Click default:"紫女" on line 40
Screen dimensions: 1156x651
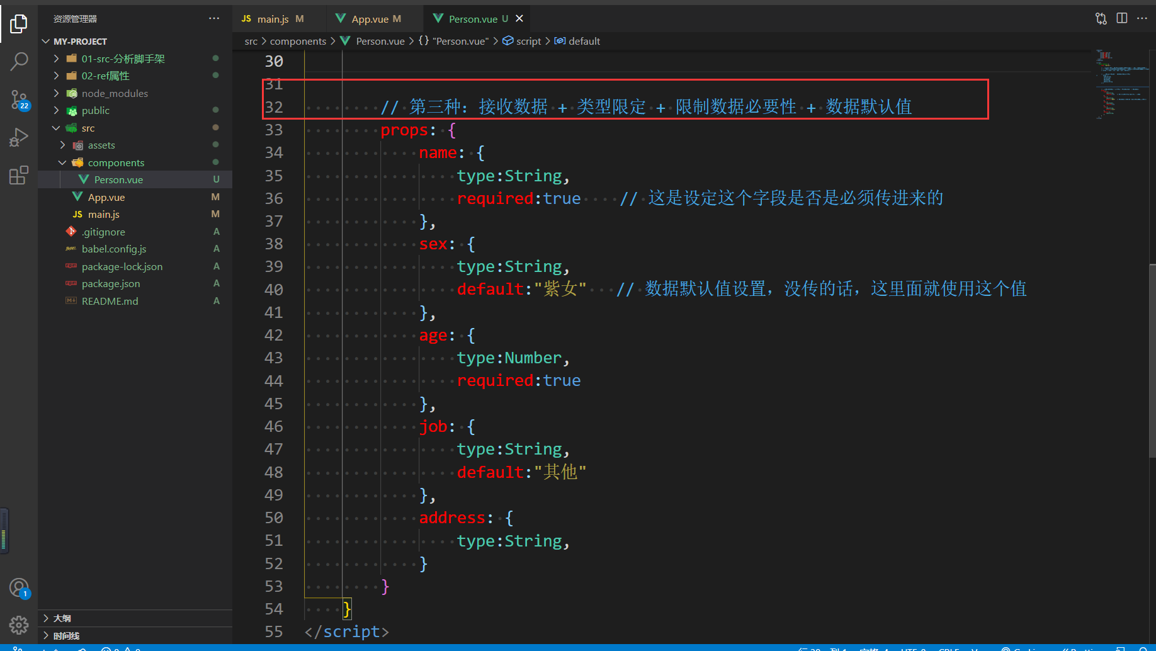[x=522, y=289]
